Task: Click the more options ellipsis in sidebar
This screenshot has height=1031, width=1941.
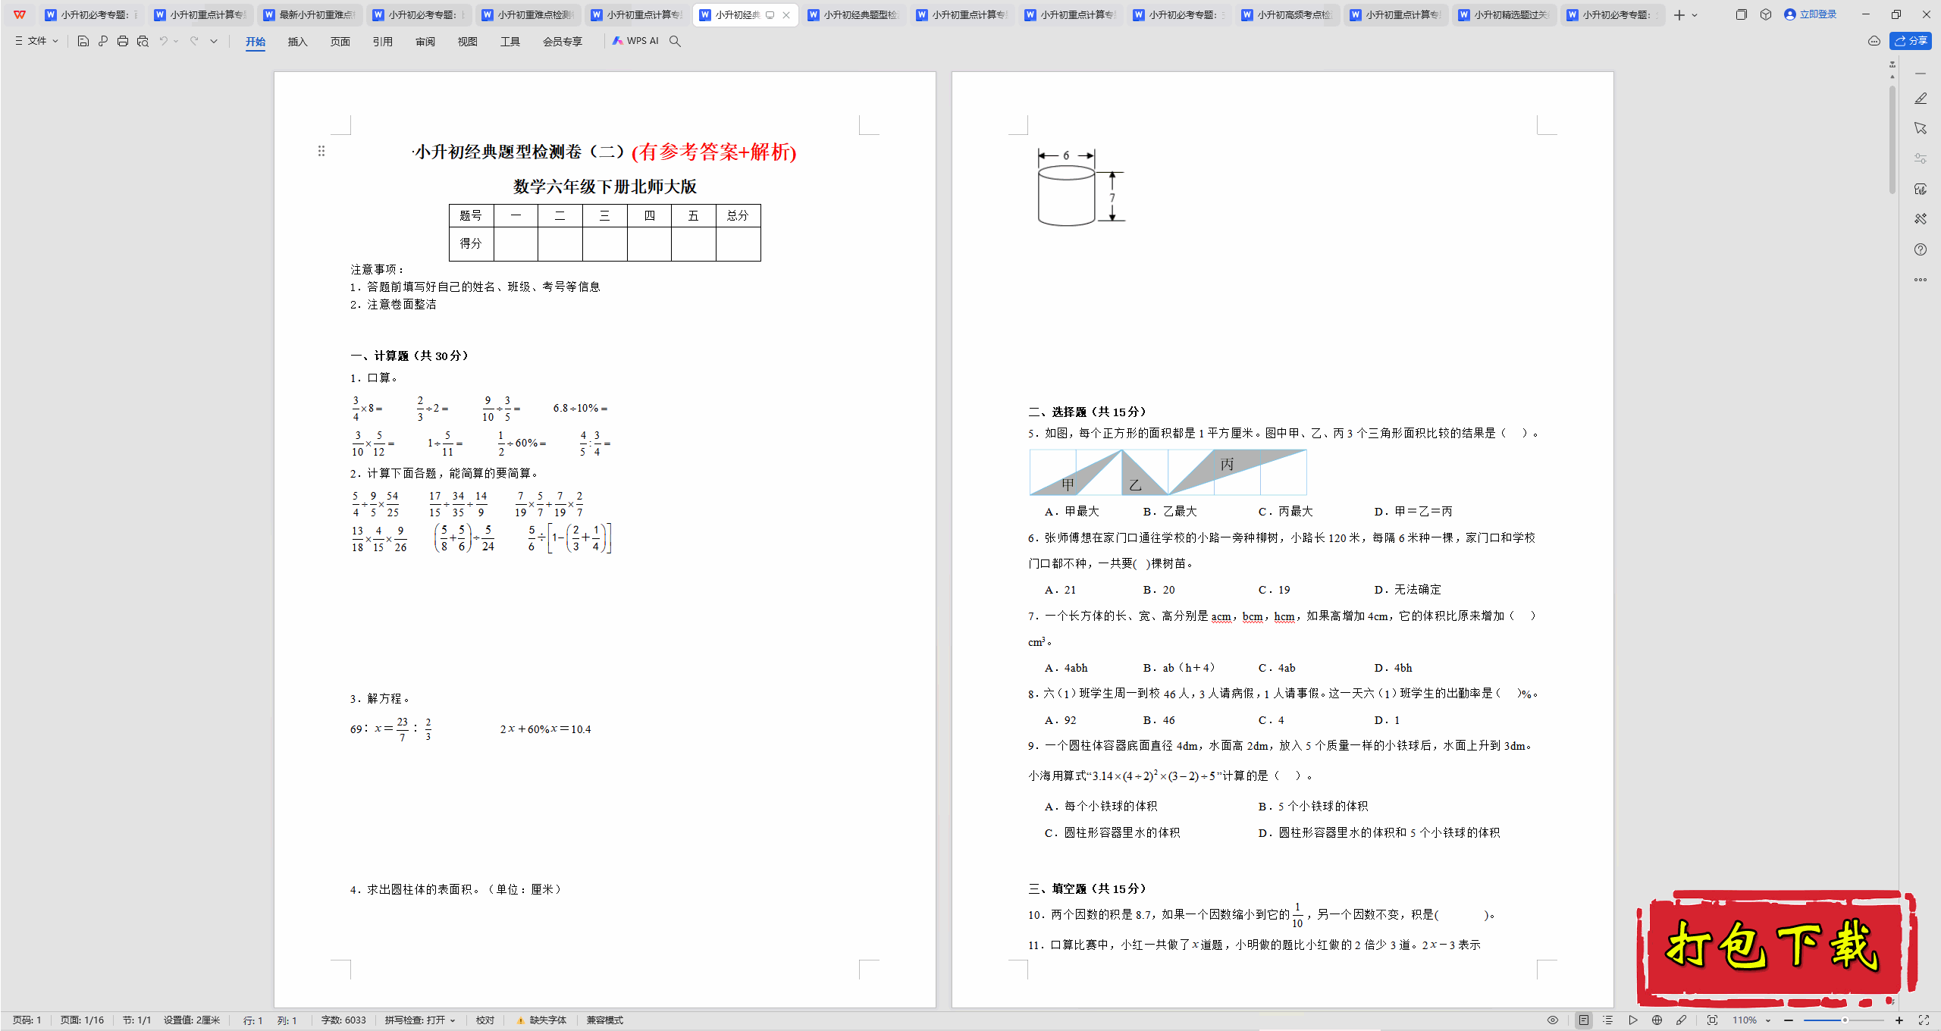Action: click(x=1921, y=280)
